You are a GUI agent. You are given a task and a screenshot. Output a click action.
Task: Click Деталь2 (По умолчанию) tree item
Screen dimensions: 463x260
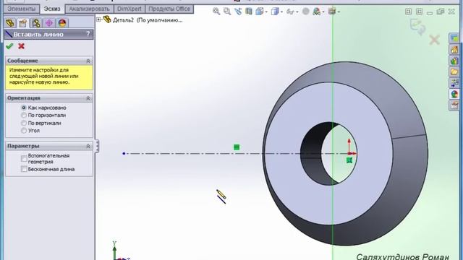click(x=148, y=20)
